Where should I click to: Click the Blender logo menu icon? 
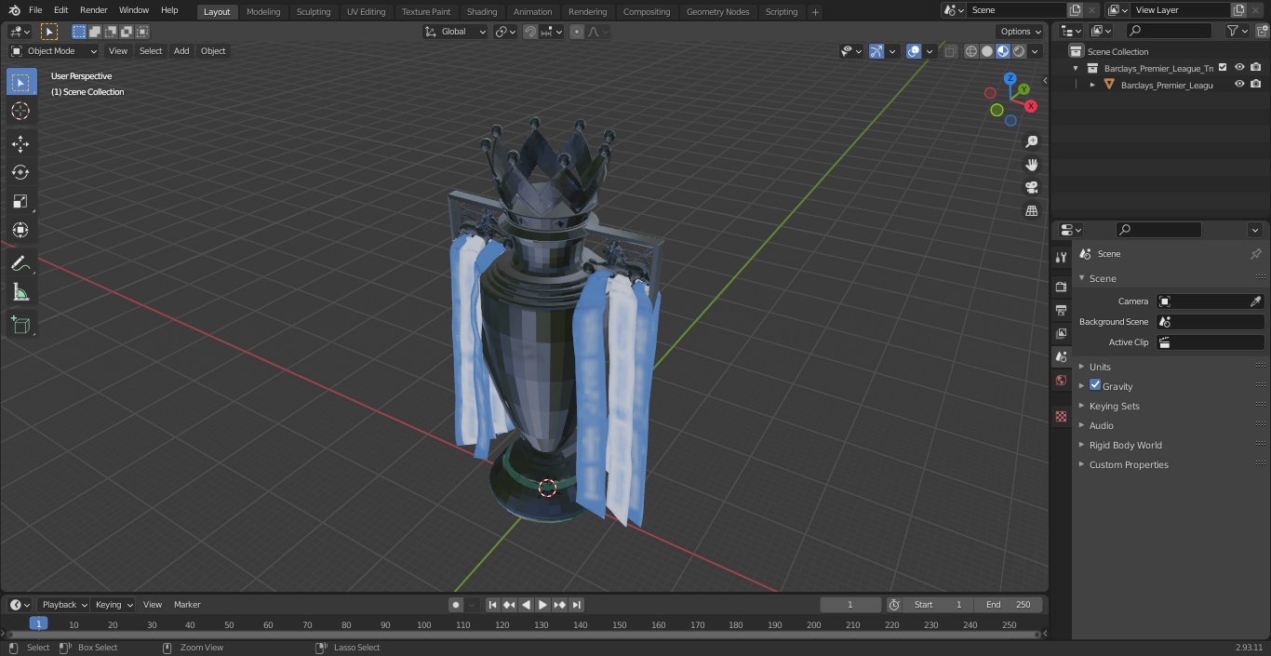14,10
